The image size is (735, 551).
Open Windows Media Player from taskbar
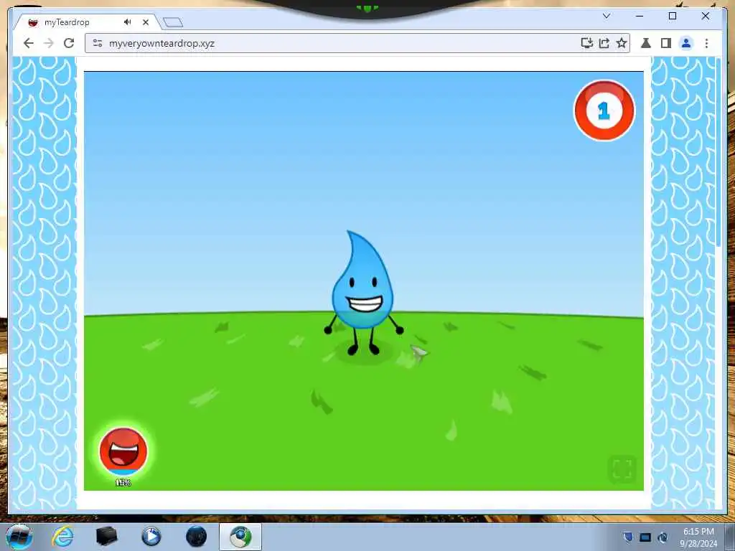point(151,537)
